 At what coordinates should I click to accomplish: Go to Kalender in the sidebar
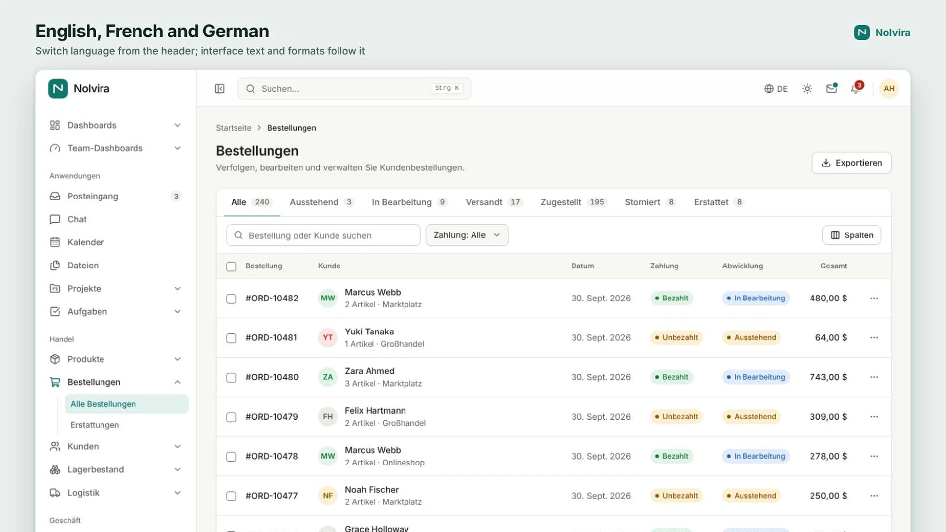pyautogui.click(x=116, y=242)
